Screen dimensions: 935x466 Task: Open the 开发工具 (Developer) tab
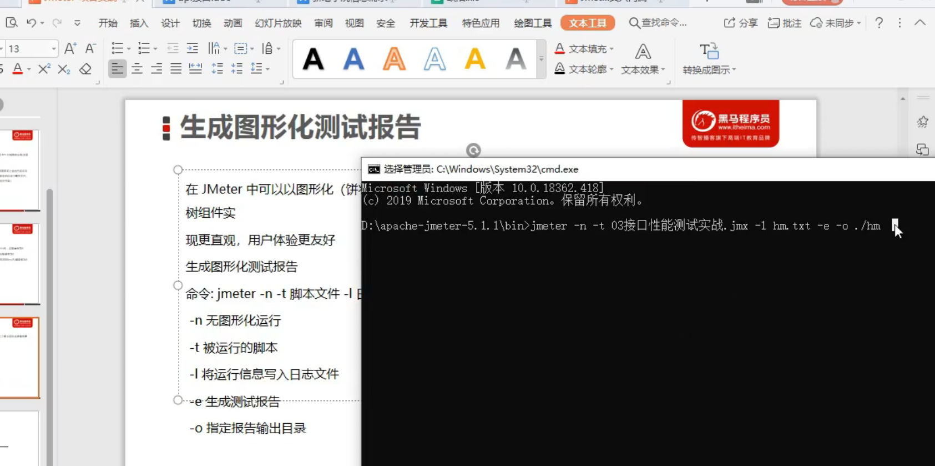[428, 23]
